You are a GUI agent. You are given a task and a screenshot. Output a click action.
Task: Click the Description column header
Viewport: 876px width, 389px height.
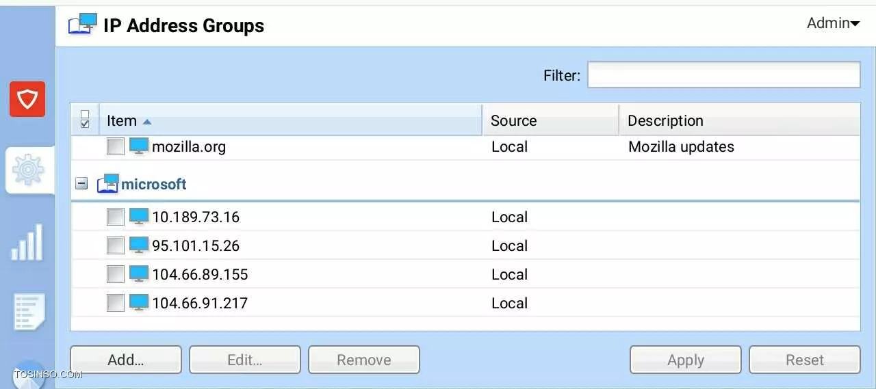click(740, 120)
